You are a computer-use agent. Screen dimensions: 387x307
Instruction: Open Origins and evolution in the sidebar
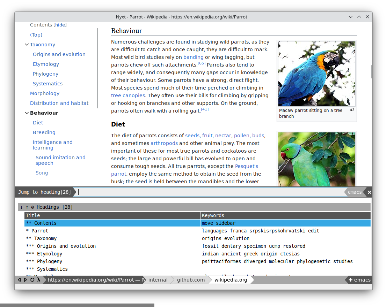59,54
